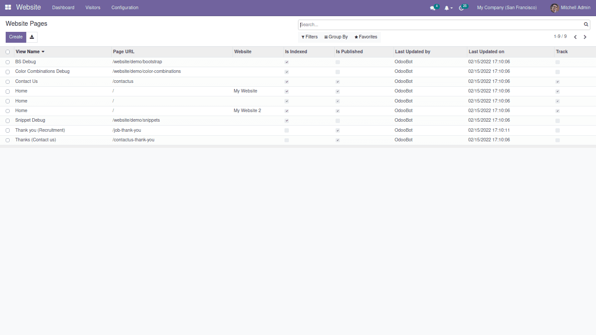Open the apps grid home menu
596x335 pixels.
(8, 7)
